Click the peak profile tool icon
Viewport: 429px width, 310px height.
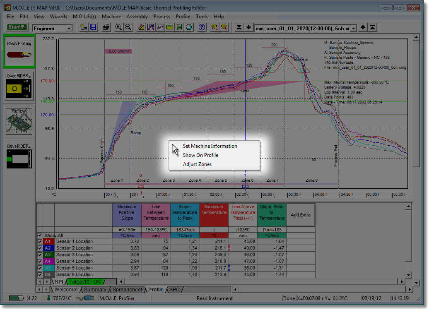[x=151, y=27]
